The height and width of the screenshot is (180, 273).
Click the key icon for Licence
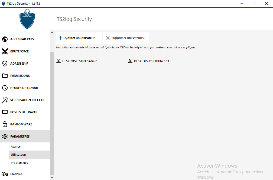[5, 174]
